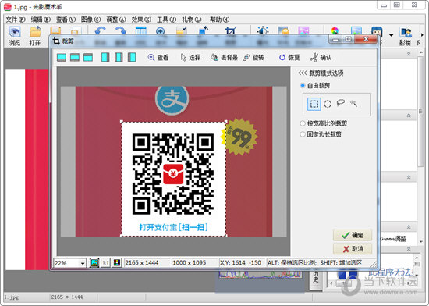Image resolution: width=429 pixels, height=306 pixels.
Task: Open the 22% zoom dropdown
Action: (83, 263)
